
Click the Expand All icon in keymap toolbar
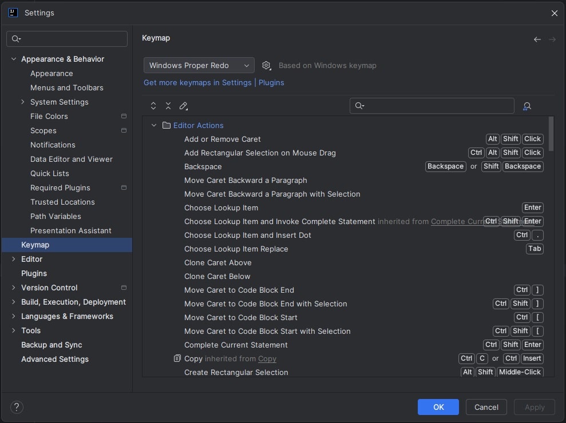point(153,106)
